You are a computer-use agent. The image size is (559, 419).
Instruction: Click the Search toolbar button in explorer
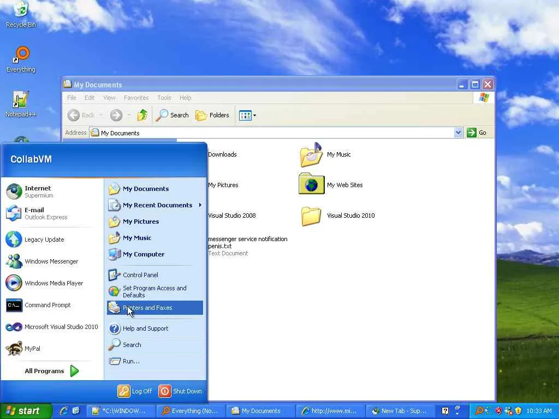point(172,115)
